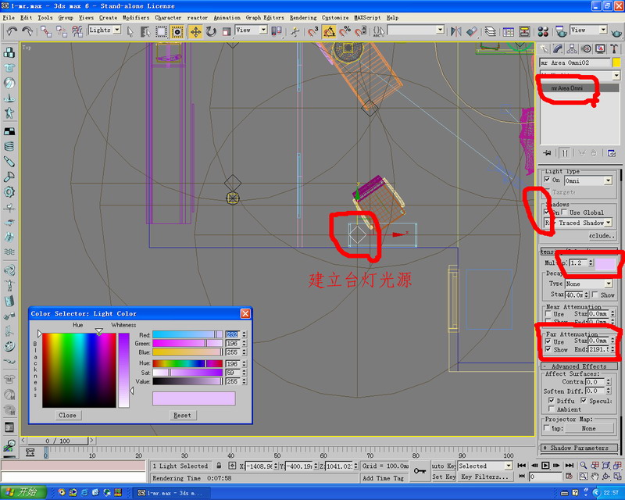Open the Modifiers menu

coord(136,17)
